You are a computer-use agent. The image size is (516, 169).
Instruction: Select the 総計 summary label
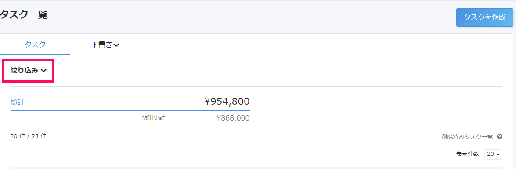click(x=17, y=102)
